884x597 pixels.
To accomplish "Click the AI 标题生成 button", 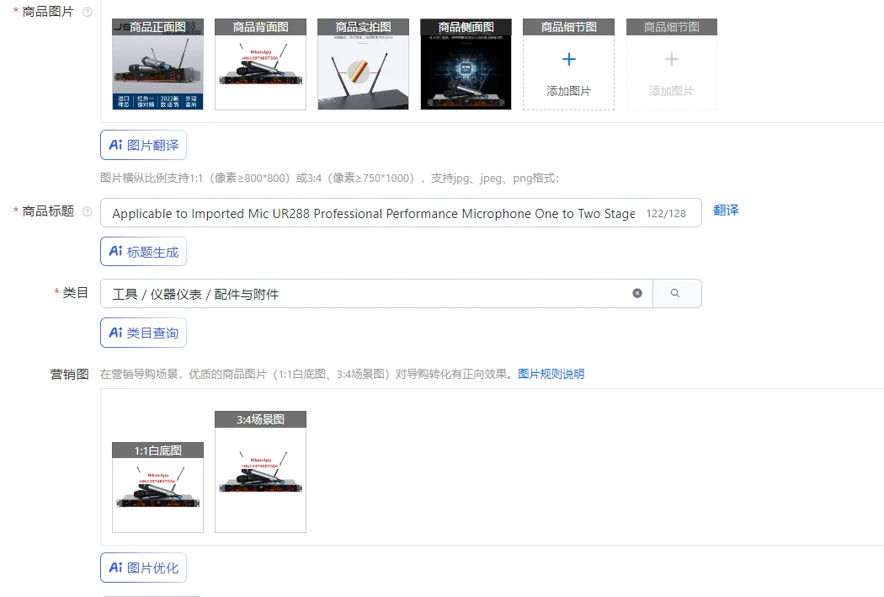I will coord(143,252).
